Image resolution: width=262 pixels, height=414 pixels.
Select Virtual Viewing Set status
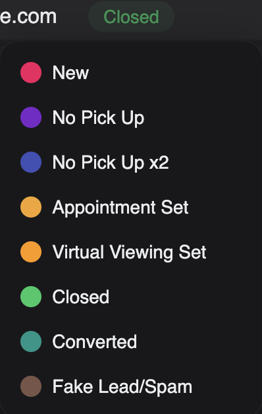point(131,252)
